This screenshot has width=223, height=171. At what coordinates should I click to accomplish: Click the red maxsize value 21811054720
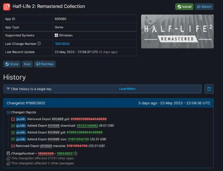pyautogui.click(x=77, y=146)
